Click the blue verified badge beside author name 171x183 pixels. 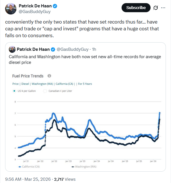pos(55,6)
